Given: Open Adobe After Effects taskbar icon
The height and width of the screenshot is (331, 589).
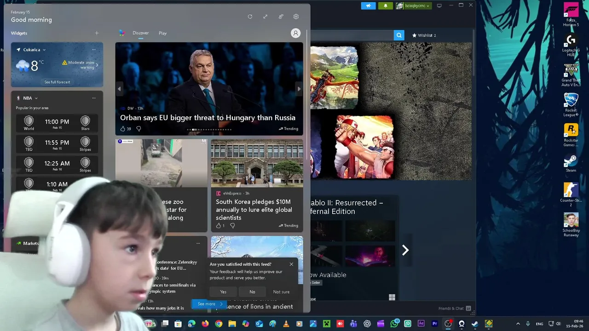Looking at the screenshot, I should [421, 324].
